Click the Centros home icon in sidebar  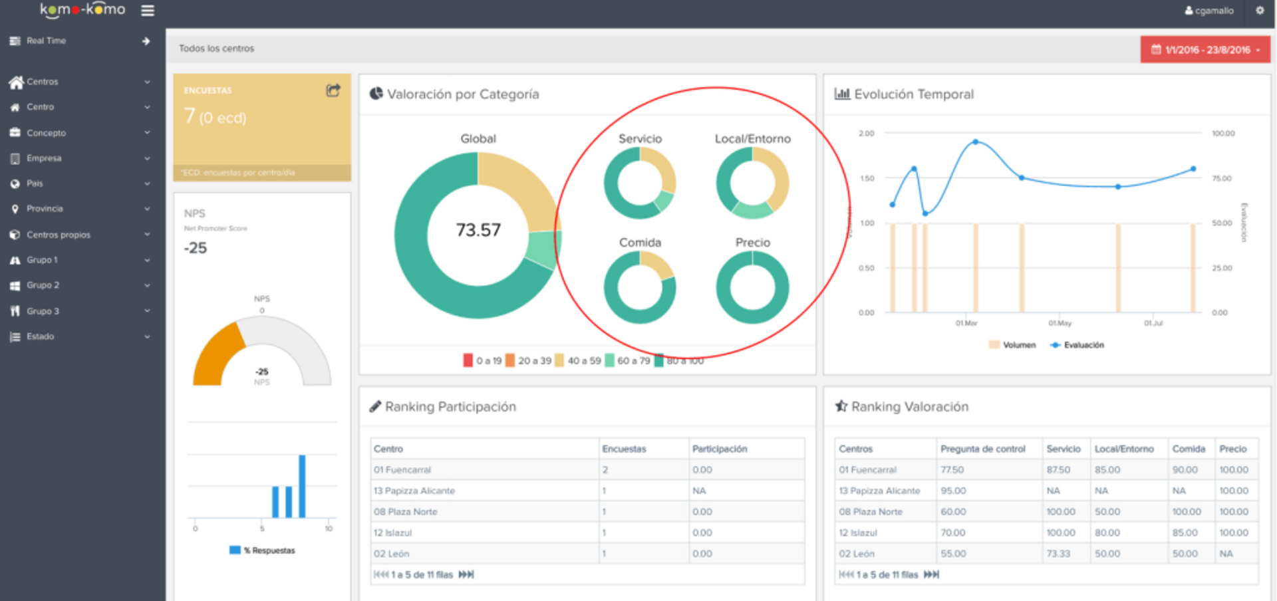point(16,82)
